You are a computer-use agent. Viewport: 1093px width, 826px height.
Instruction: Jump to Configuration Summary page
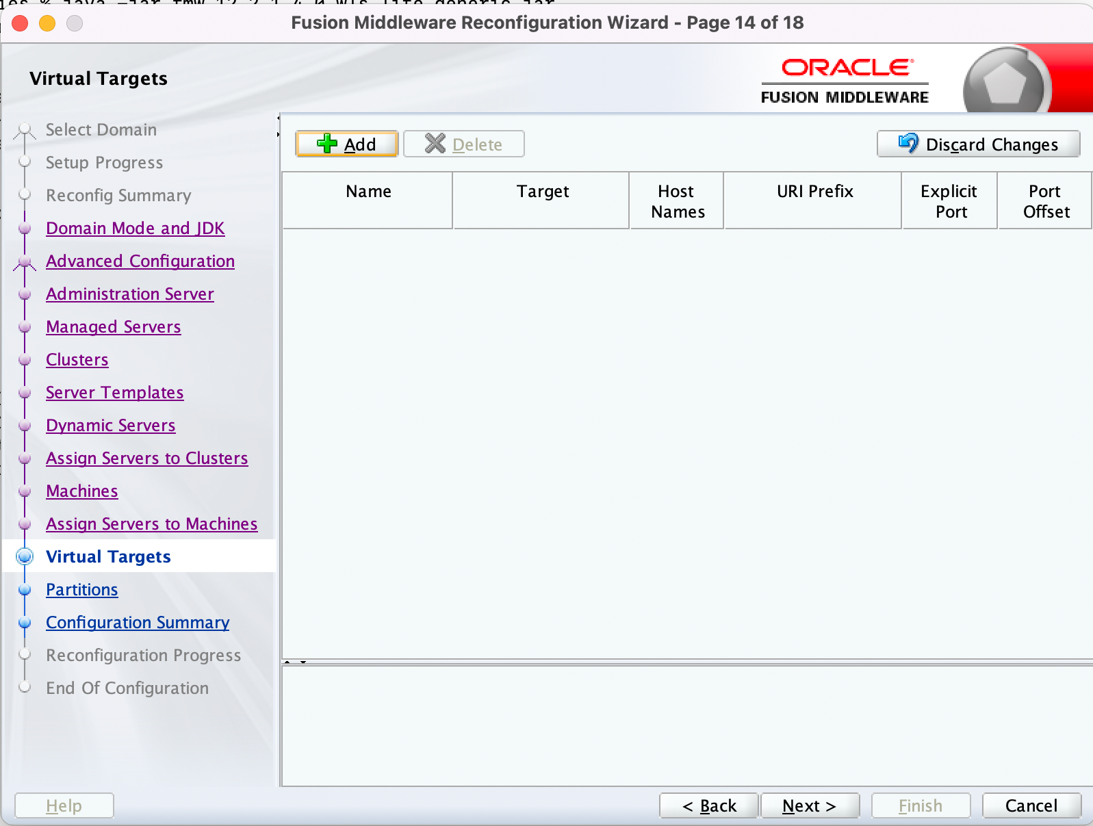click(x=137, y=622)
